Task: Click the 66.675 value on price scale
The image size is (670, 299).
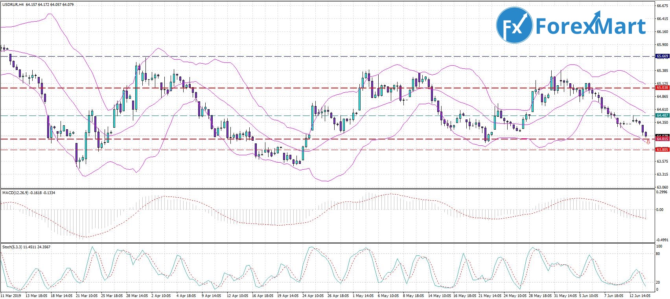Action: (x=662, y=6)
